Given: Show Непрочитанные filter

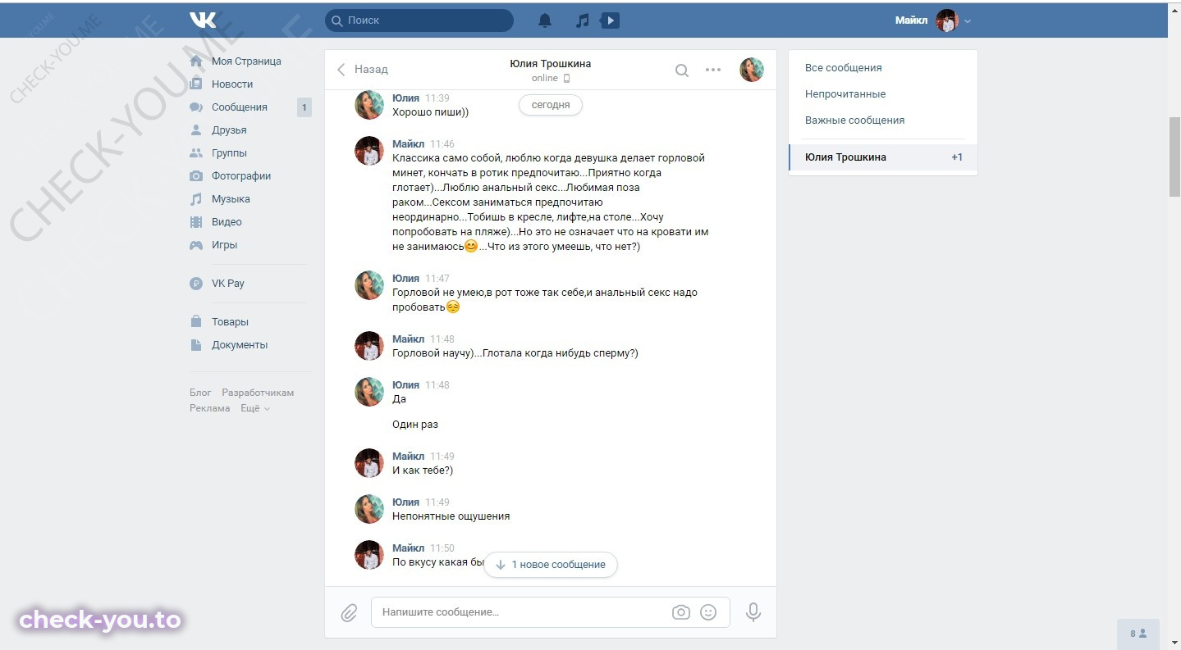Looking at the screenshot, I should [845, 94].
